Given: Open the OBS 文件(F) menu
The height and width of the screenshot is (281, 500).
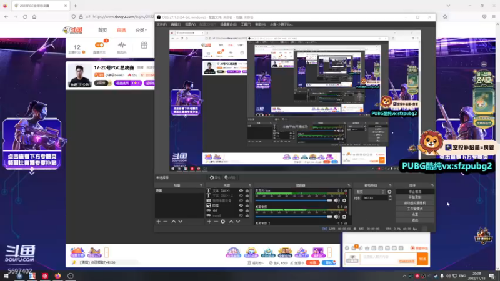Looking at the screenshot, I should click(x=162, y=24).
